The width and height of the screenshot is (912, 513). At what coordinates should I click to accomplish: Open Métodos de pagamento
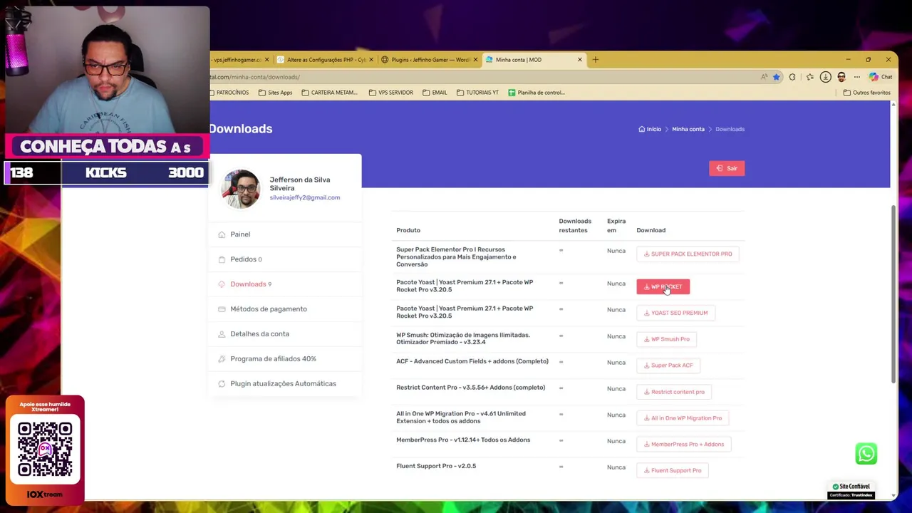[269, 309]
